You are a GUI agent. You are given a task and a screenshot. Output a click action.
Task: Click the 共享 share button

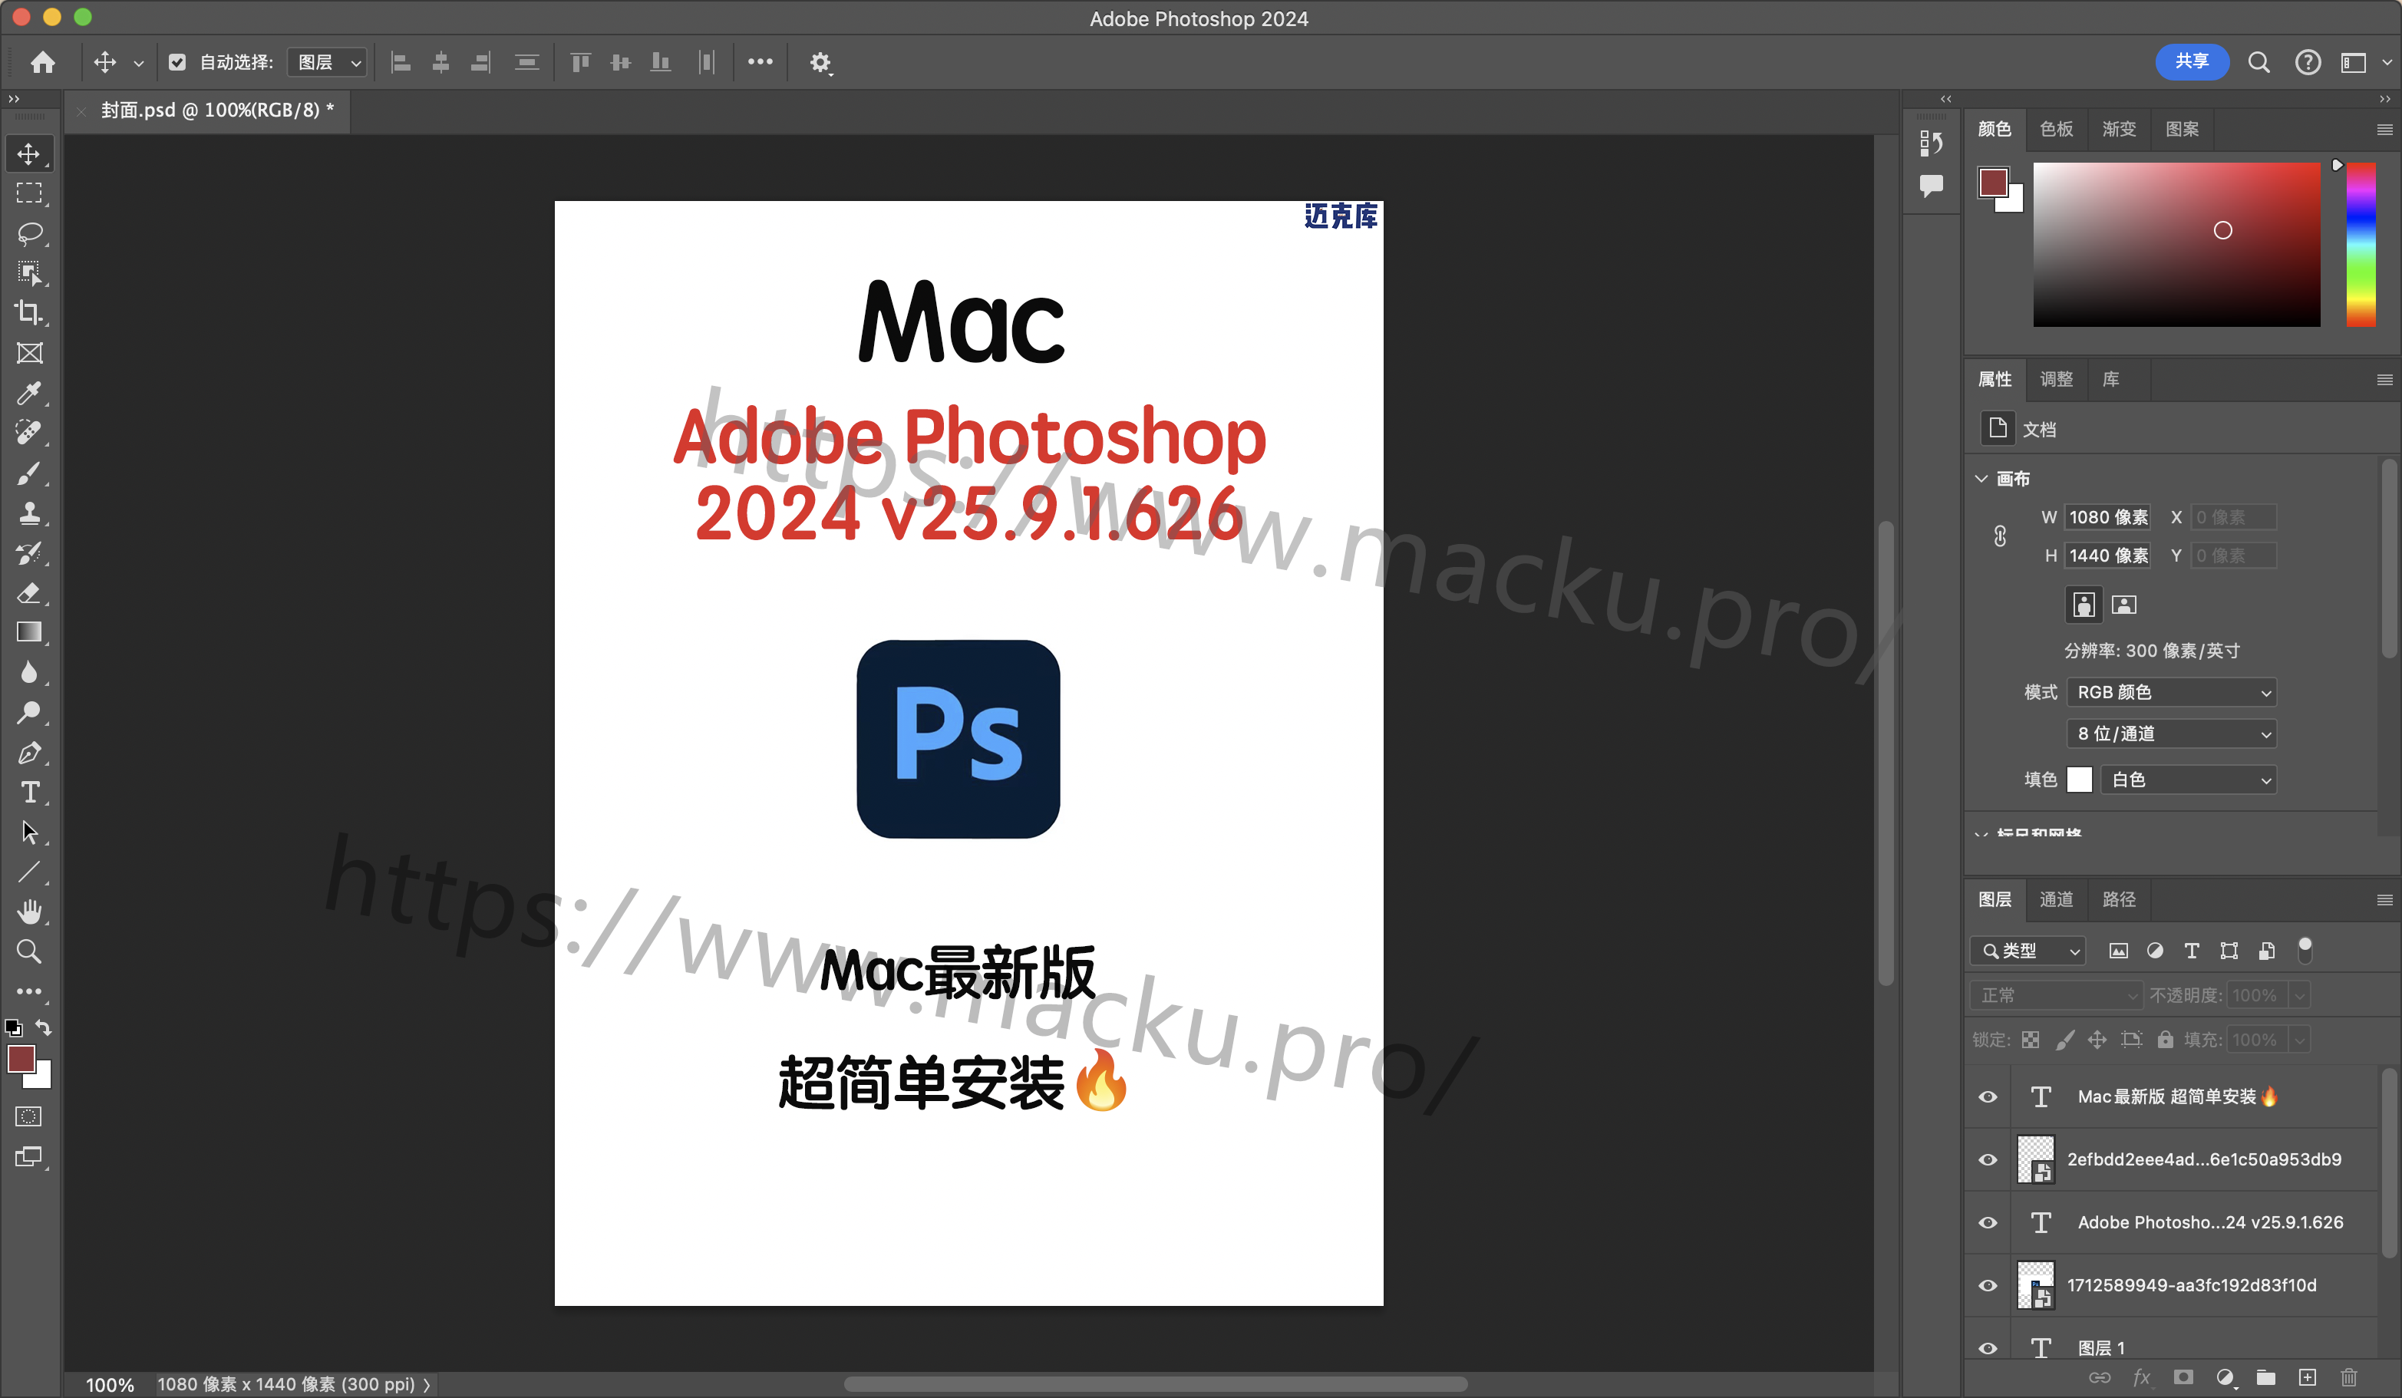coord(2192,62)
